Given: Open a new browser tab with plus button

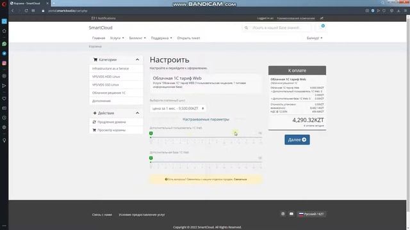Looking at the screenshot, I should [x=54, y=3].
